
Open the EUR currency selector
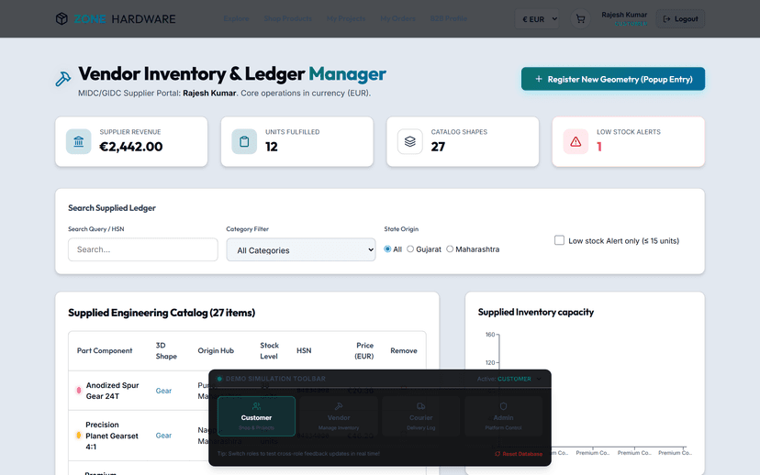pos(537,19)
